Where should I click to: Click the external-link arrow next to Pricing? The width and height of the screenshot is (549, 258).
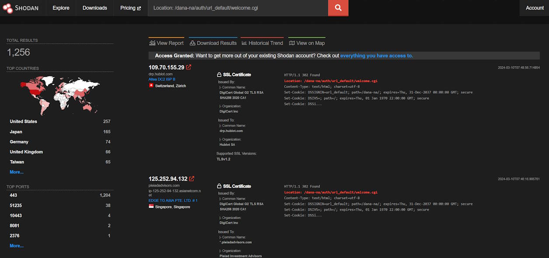pyautogui.click(x=139, y=7)
